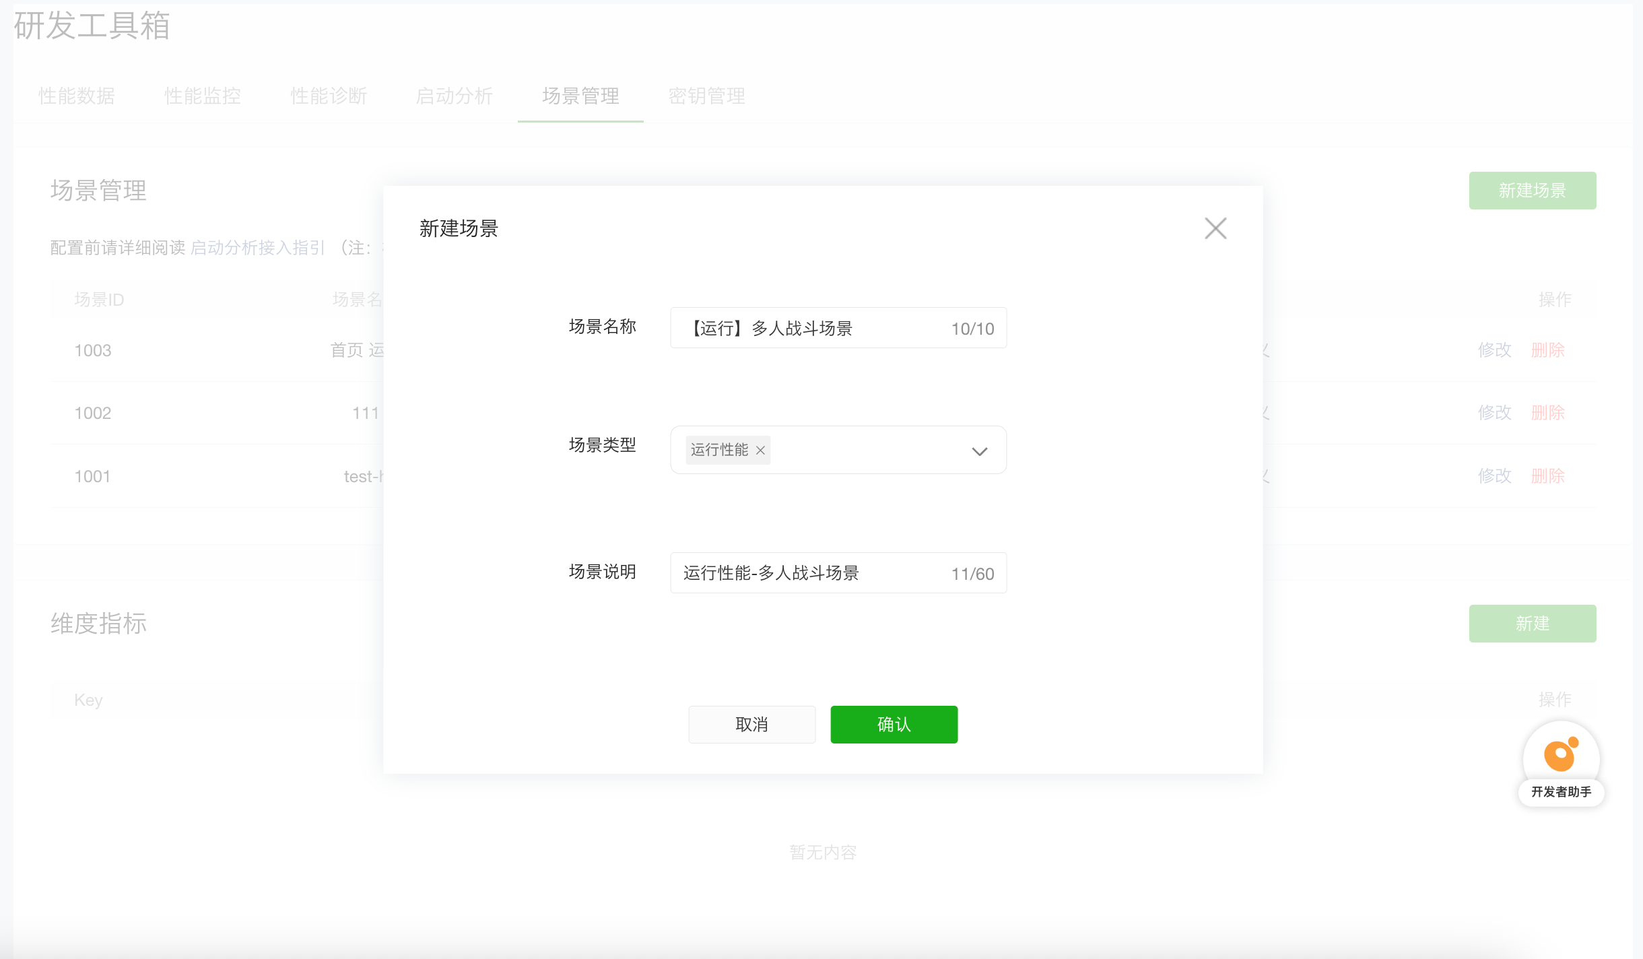Screen dimensions: 1643x959
Task: Click the 场景类型 field label
Action: click(x=602, y=445)
